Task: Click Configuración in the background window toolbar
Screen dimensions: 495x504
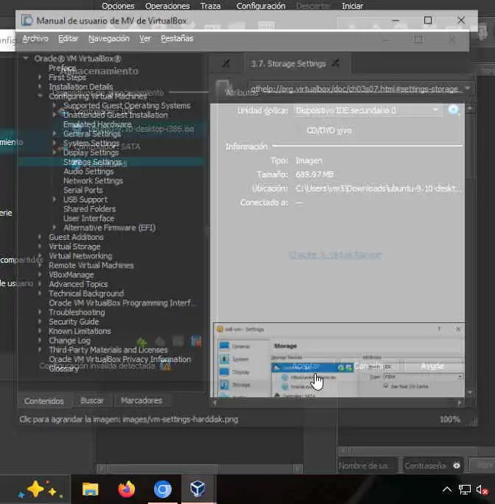Action: [x=261, y=6]
